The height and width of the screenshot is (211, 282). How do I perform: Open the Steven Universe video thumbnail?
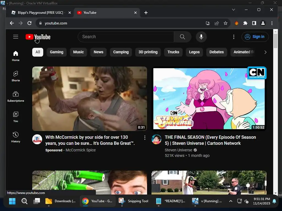point(209,99)
